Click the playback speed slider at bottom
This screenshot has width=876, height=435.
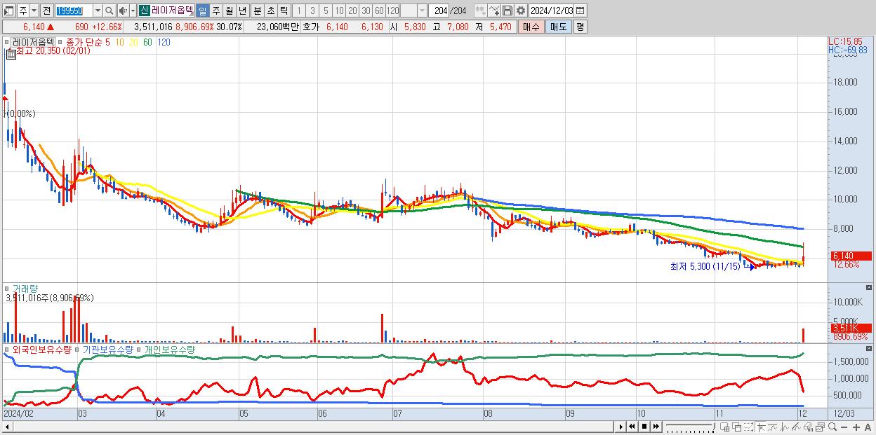pos(691,427)
